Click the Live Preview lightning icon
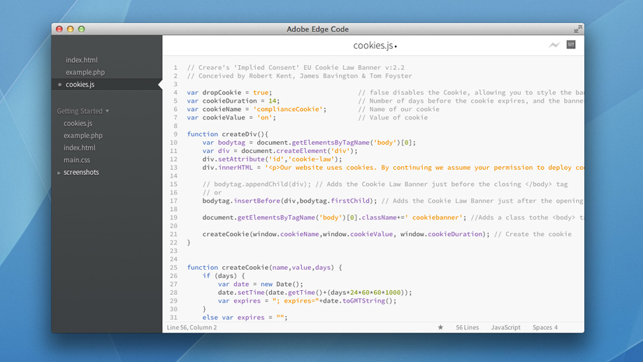Image resolution: width=643 pixels, height=362 pixels. pyautogui.click(x=554, y=45)
